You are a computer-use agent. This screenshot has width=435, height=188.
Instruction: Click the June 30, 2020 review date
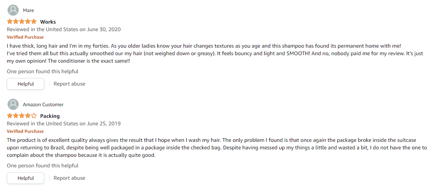click(64, 29)
